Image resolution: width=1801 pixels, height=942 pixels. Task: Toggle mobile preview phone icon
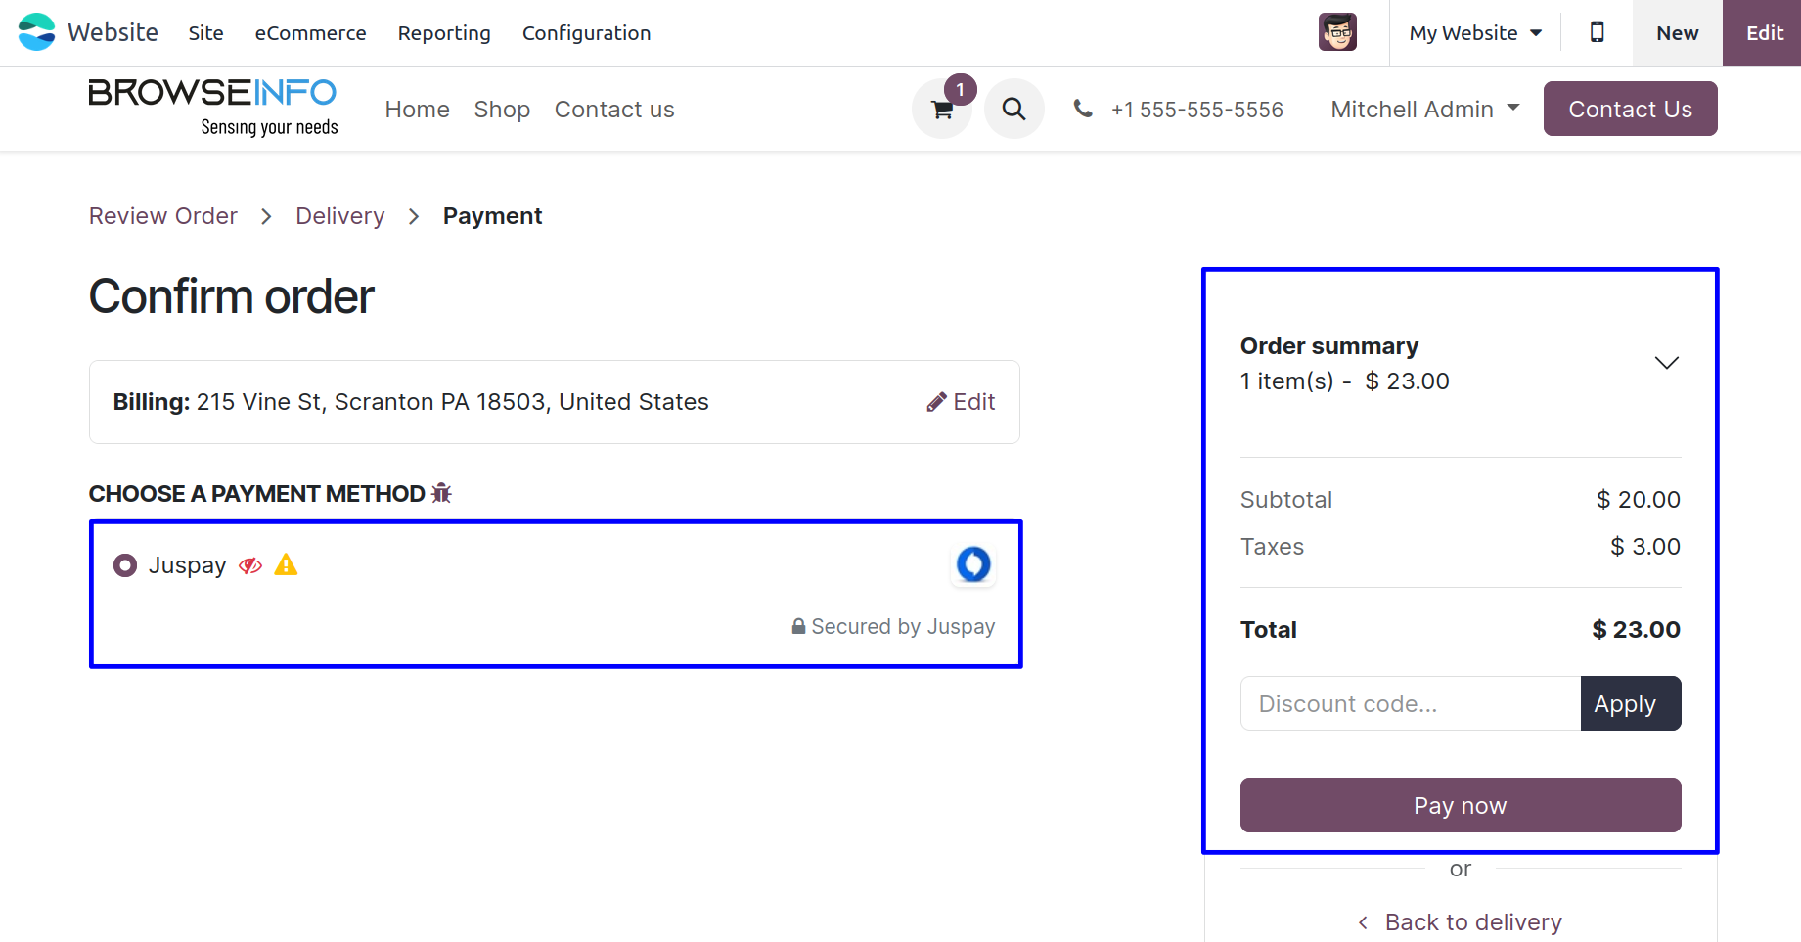(x=1597, y=32)
